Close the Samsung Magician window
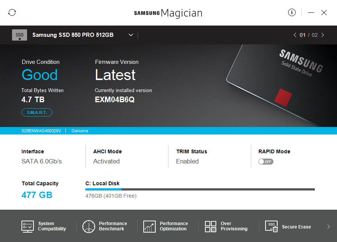Viewport: 337px width, 242px height. point(324,13)
